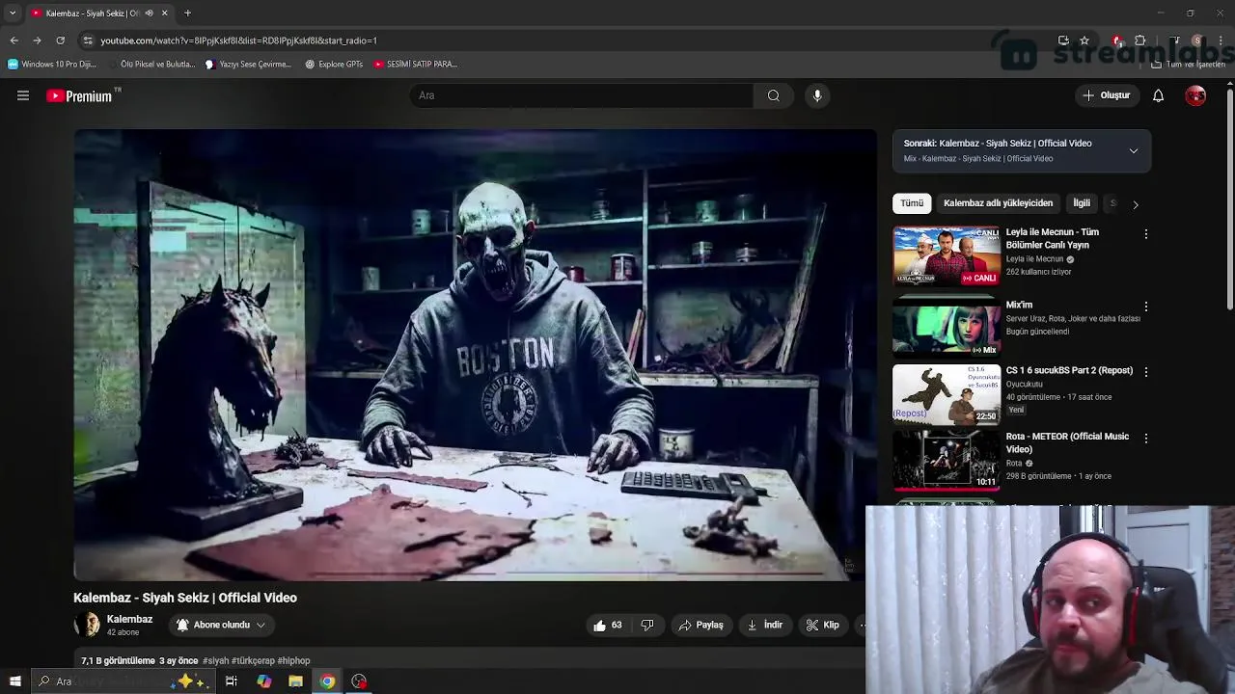Click the #hiphop hashtag
The width and height of the screenshot is (1235, 694).
[293, 660]
